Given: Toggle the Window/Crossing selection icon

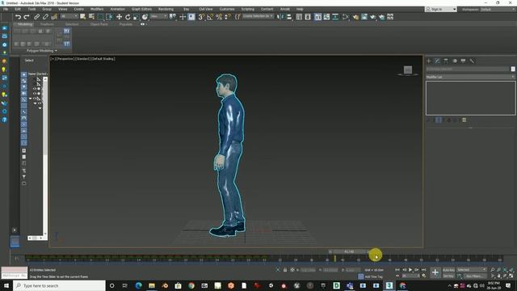Looking at the screenshot, I should coord(109,17).
